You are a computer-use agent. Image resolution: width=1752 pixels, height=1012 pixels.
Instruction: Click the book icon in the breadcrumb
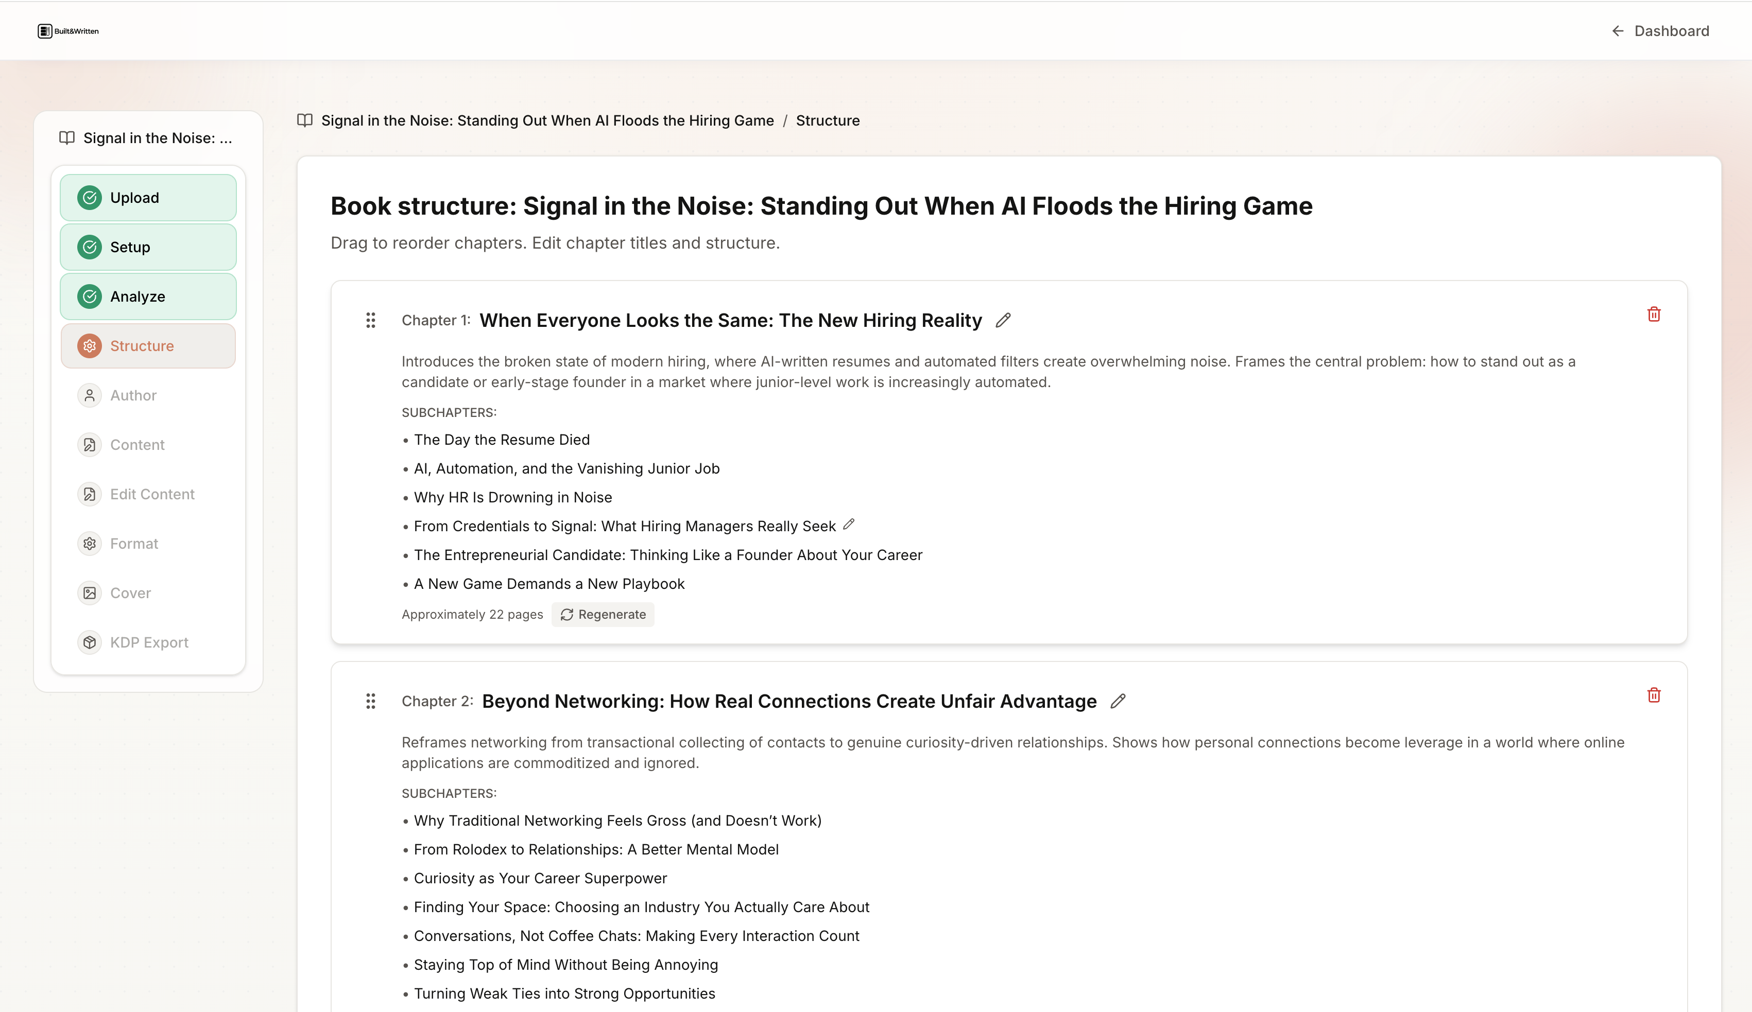click(304, 120)
